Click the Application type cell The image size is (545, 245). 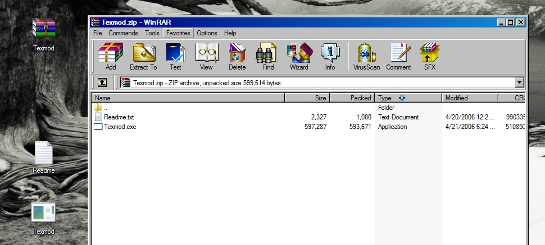coord(392,127)
